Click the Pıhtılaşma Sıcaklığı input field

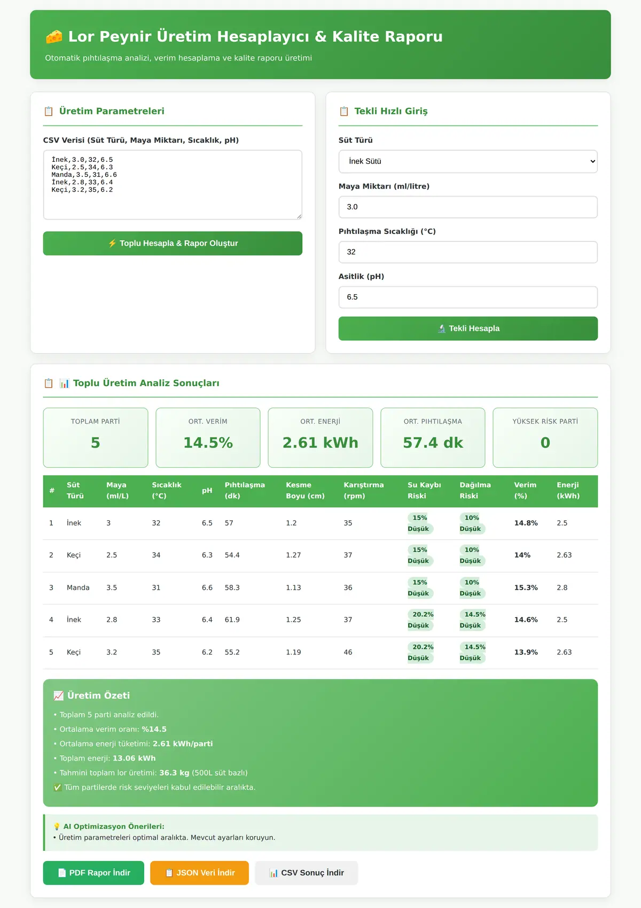pyautogui.click(x=468, y=252)
